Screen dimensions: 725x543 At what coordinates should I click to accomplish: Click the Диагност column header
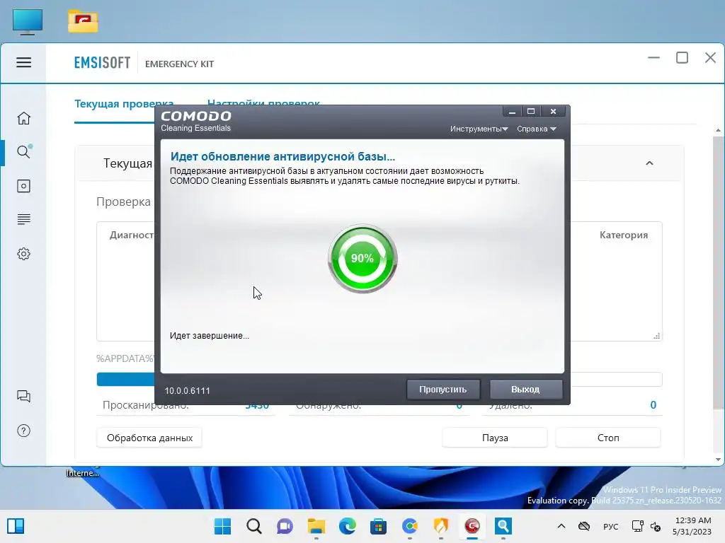point(132,235)
